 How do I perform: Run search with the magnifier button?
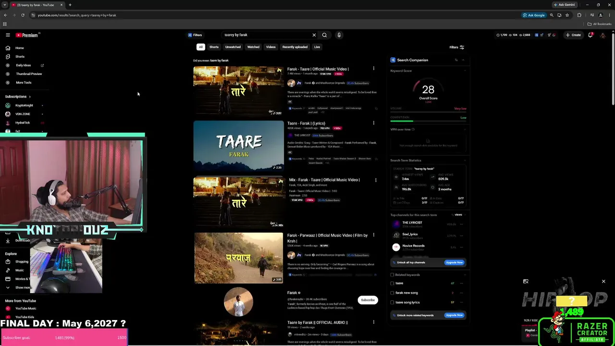coord(324,35)
